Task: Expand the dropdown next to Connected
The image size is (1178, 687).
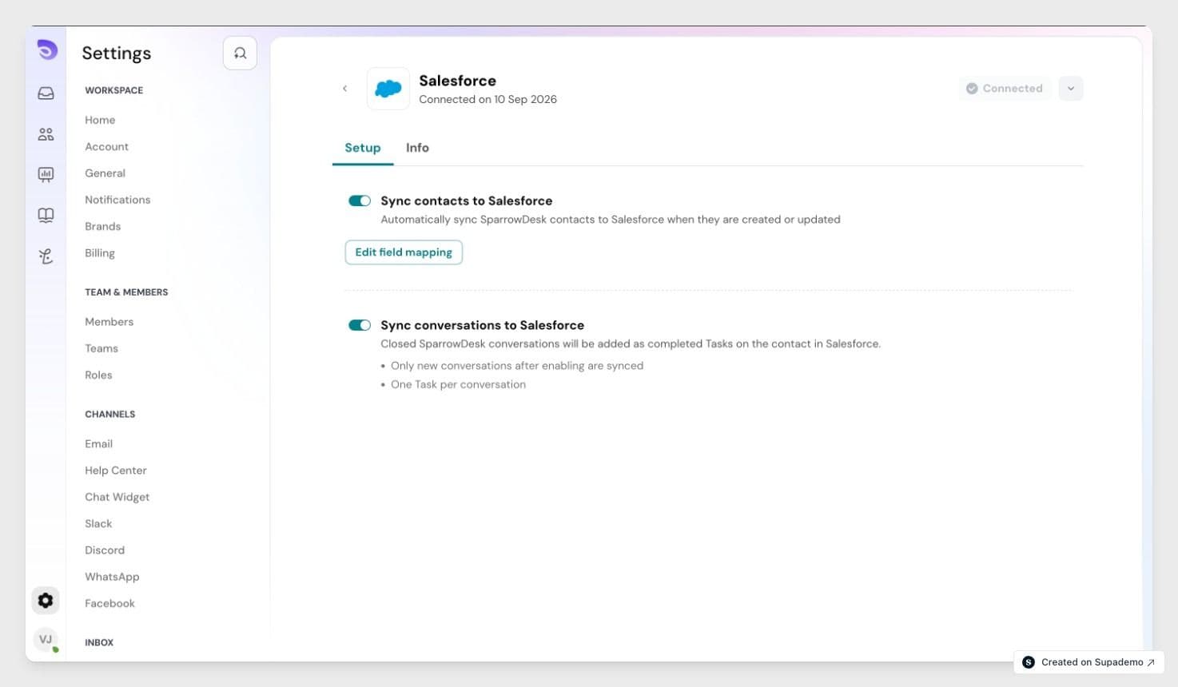Action: 1071,89
